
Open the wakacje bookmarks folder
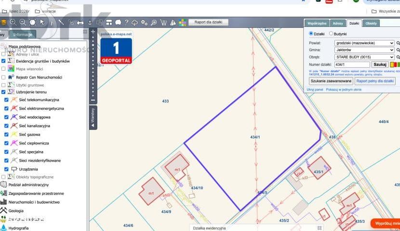pos(45,11)
